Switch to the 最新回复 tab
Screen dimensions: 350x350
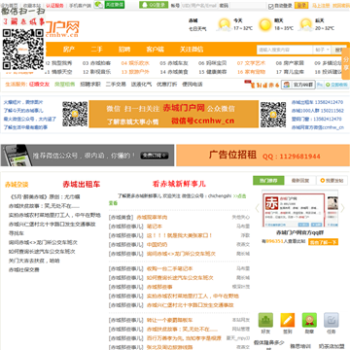coord(300,181)
